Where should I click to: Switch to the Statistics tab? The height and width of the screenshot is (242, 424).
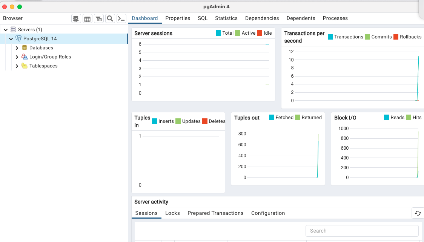coord(226,18)
